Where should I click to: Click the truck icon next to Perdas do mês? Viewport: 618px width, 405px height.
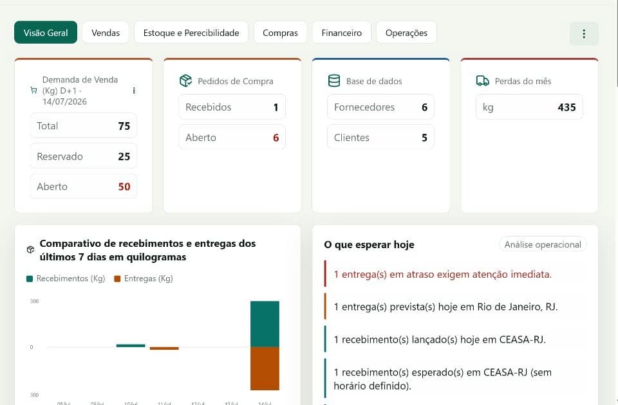[482, 81]
